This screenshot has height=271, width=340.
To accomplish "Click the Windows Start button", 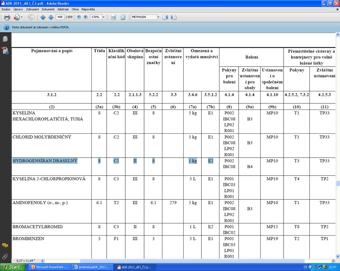I will pos(12,267).
